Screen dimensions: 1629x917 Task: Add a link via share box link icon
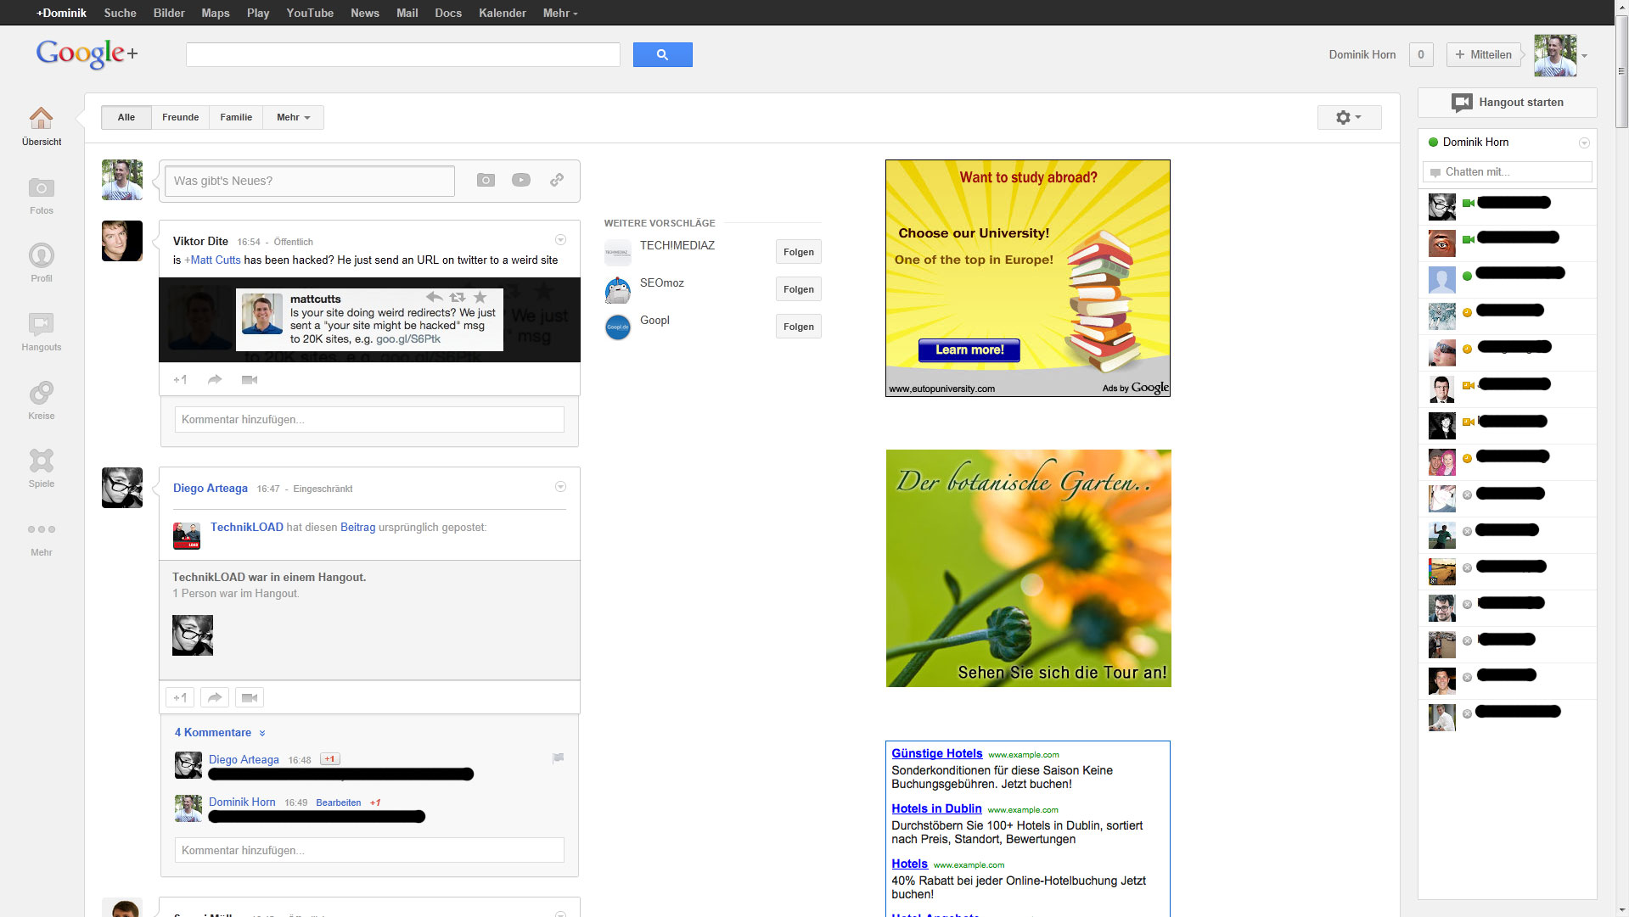557,180
